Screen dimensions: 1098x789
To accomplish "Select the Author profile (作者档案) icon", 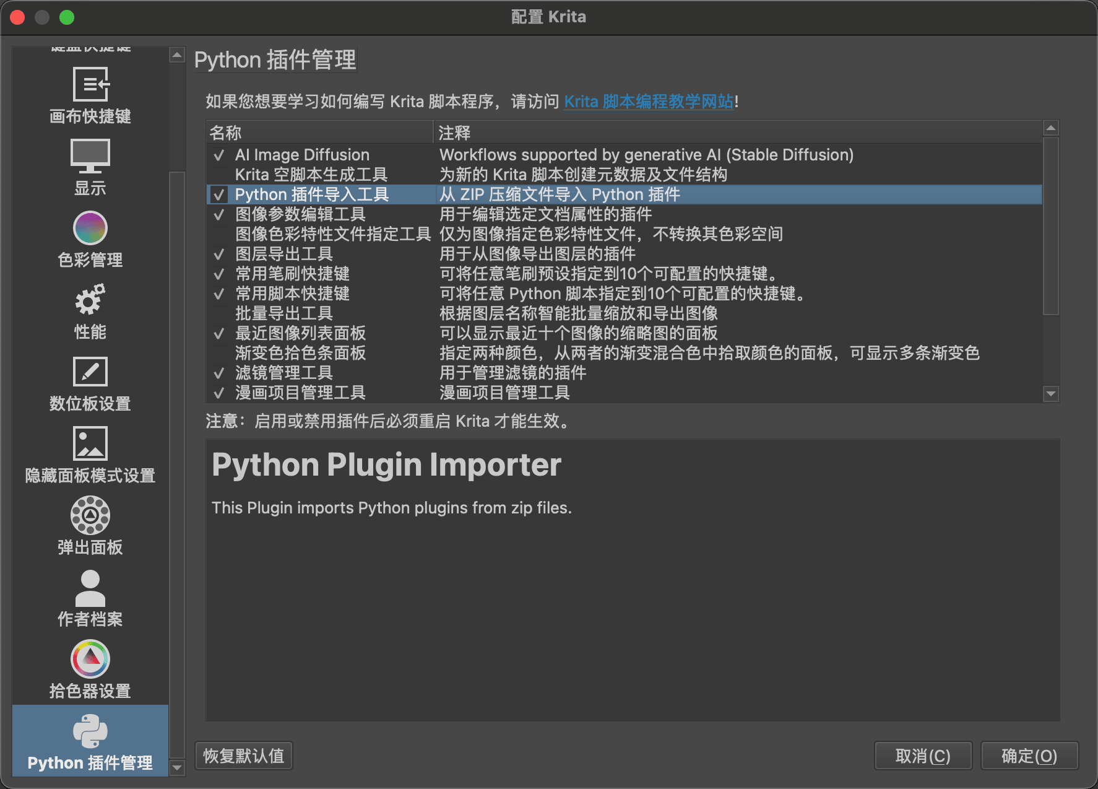I will (90, 588).
